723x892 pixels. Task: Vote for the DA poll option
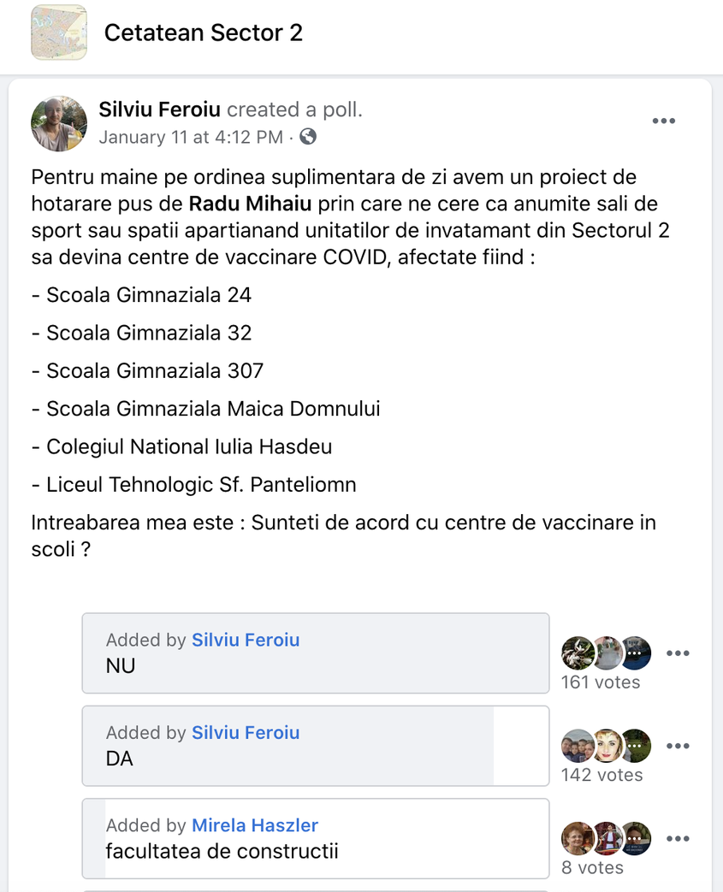click(x=315, y=745)
